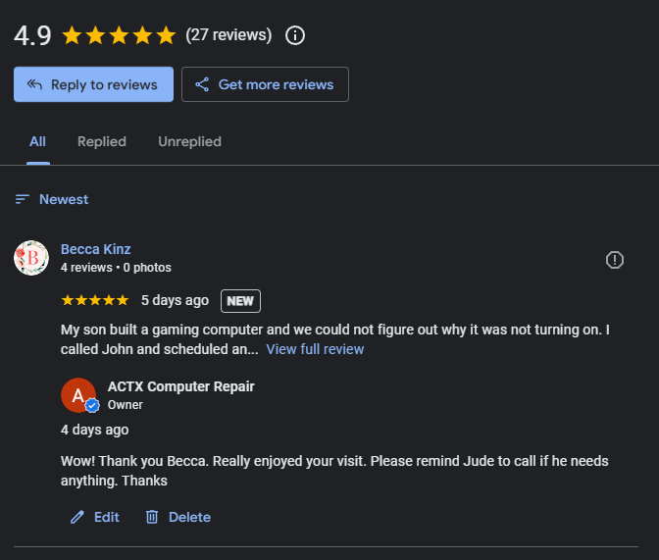Click the blue verified badge on ACTX avatar
This screenshot has height=560, width=659.
pos(92,405)
